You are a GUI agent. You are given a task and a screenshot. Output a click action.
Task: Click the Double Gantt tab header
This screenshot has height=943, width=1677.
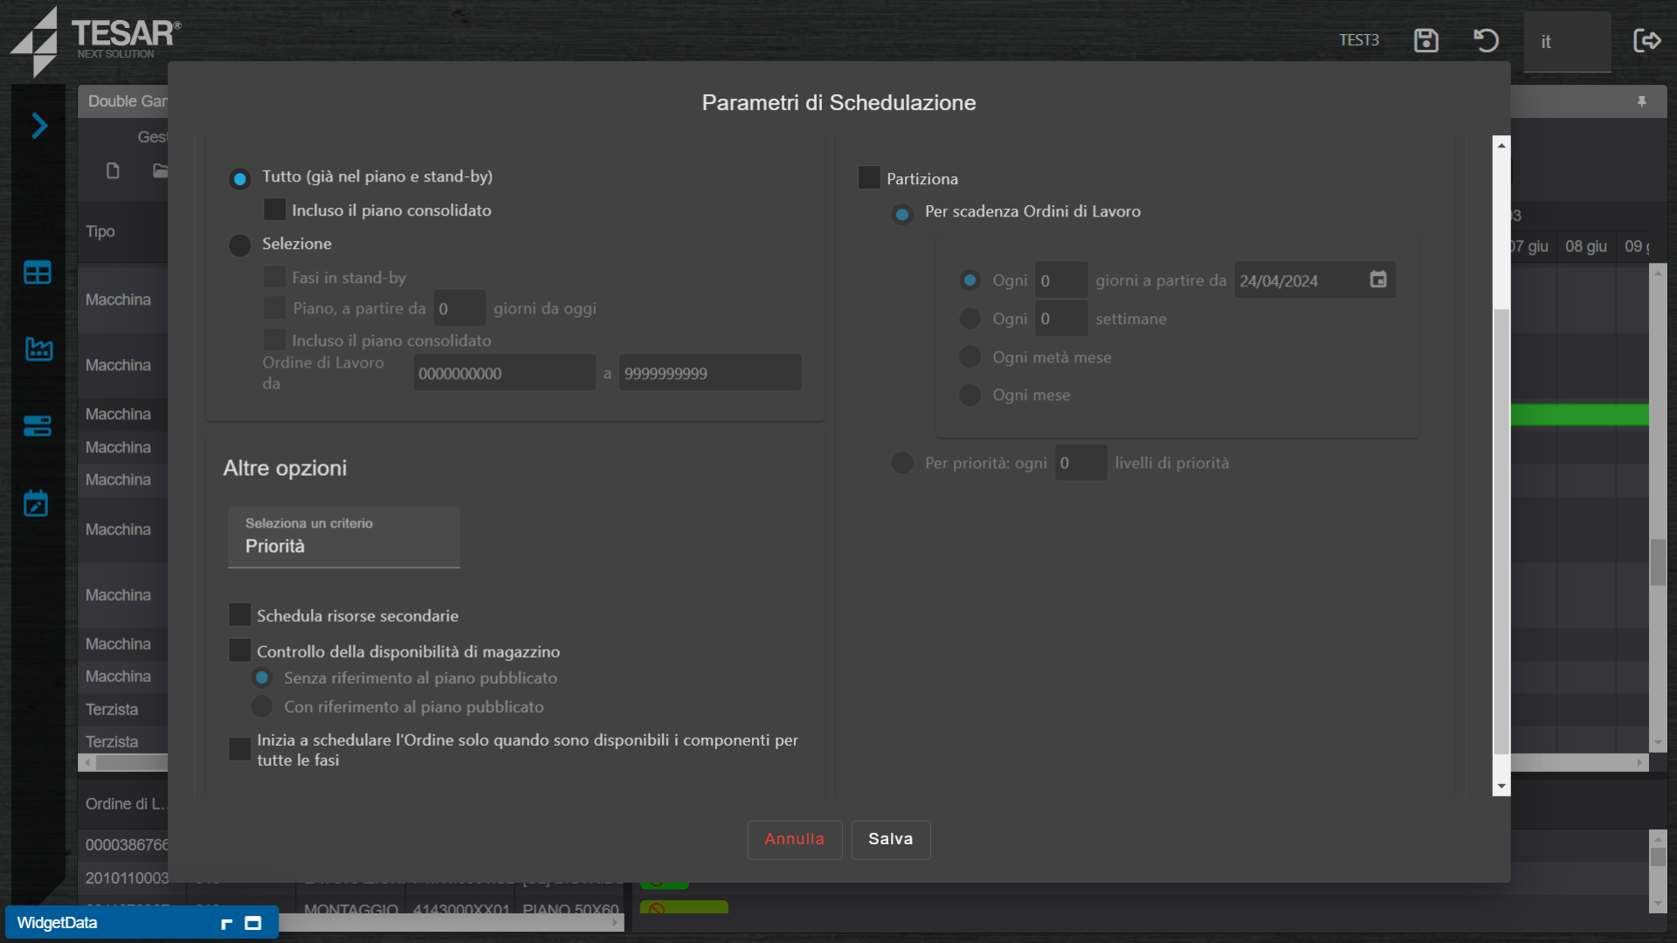(128, 101)
